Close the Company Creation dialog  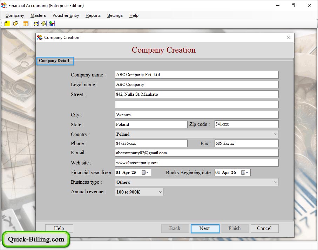click(289, 38)
